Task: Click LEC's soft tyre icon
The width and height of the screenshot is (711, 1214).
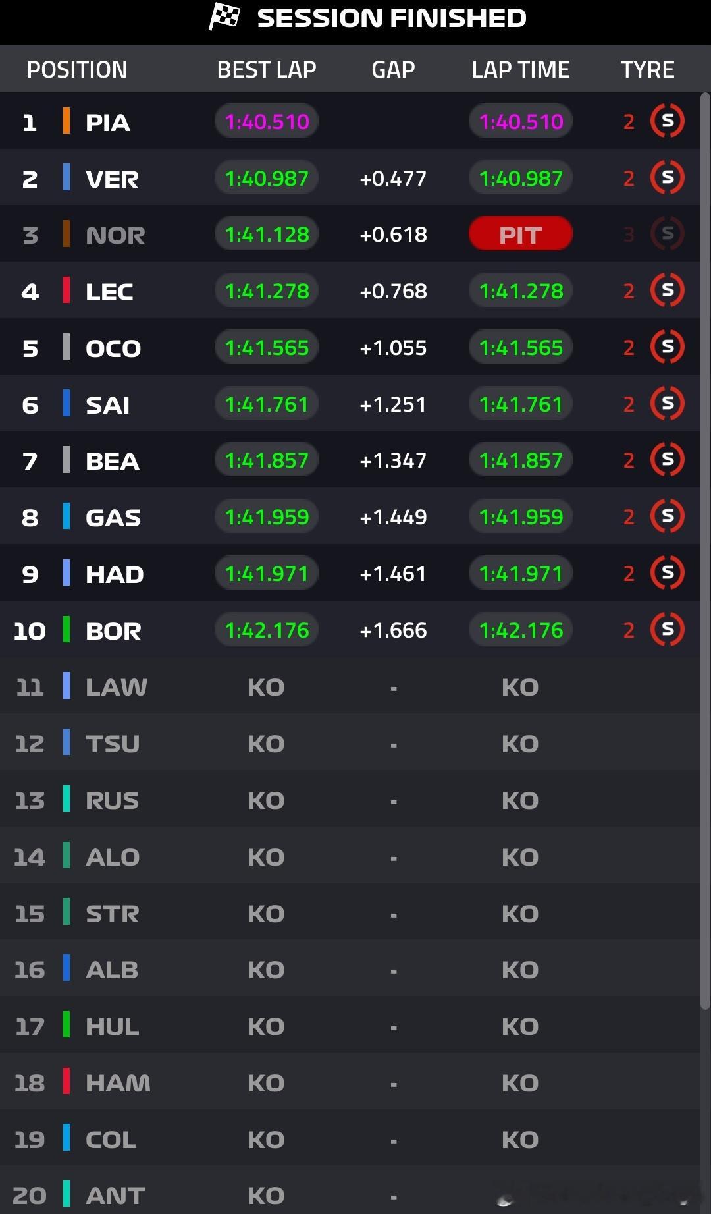Action: point(668,290)
